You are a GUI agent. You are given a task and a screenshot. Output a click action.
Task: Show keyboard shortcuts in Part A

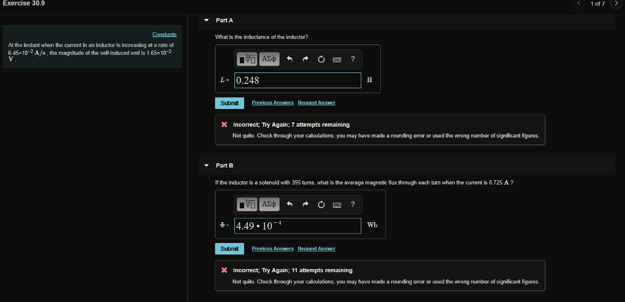coord(337,60)
